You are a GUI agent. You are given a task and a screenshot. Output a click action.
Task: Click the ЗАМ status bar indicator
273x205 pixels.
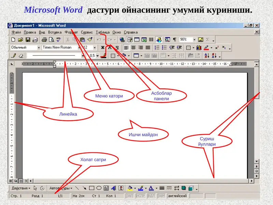click(161, 196)
